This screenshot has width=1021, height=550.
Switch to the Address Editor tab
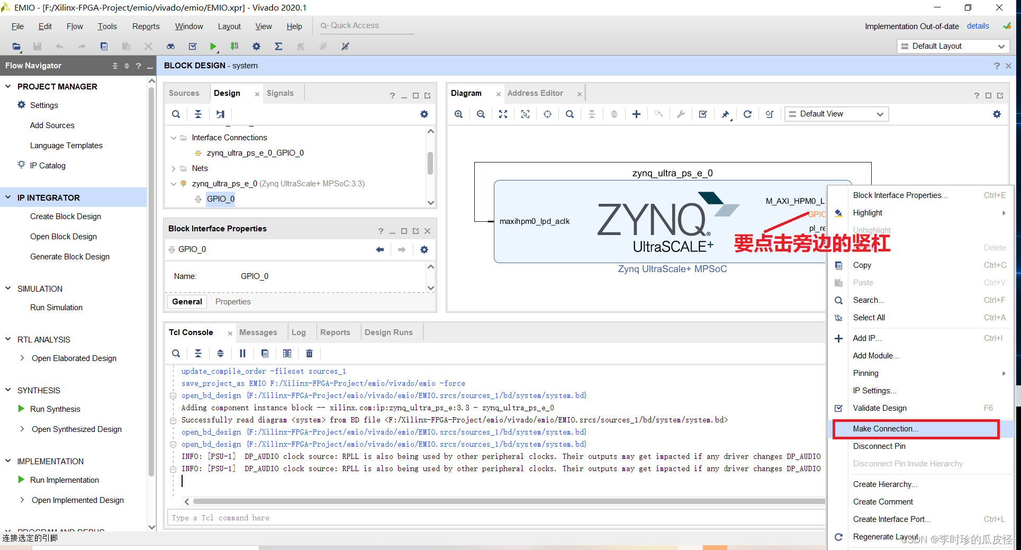(535, 93)
